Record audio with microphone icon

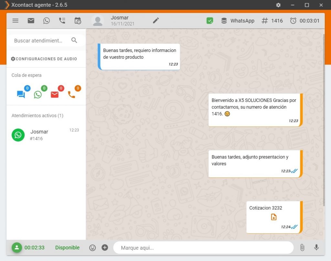click(x=316, y=247)
